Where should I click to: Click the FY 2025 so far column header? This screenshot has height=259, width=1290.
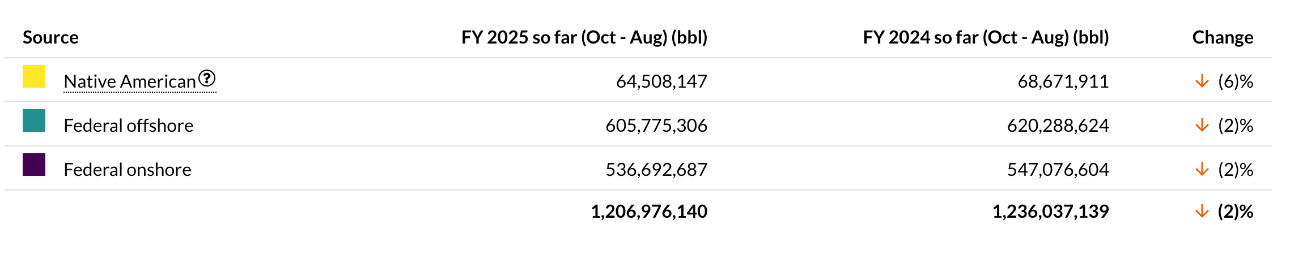coord(584,37)
